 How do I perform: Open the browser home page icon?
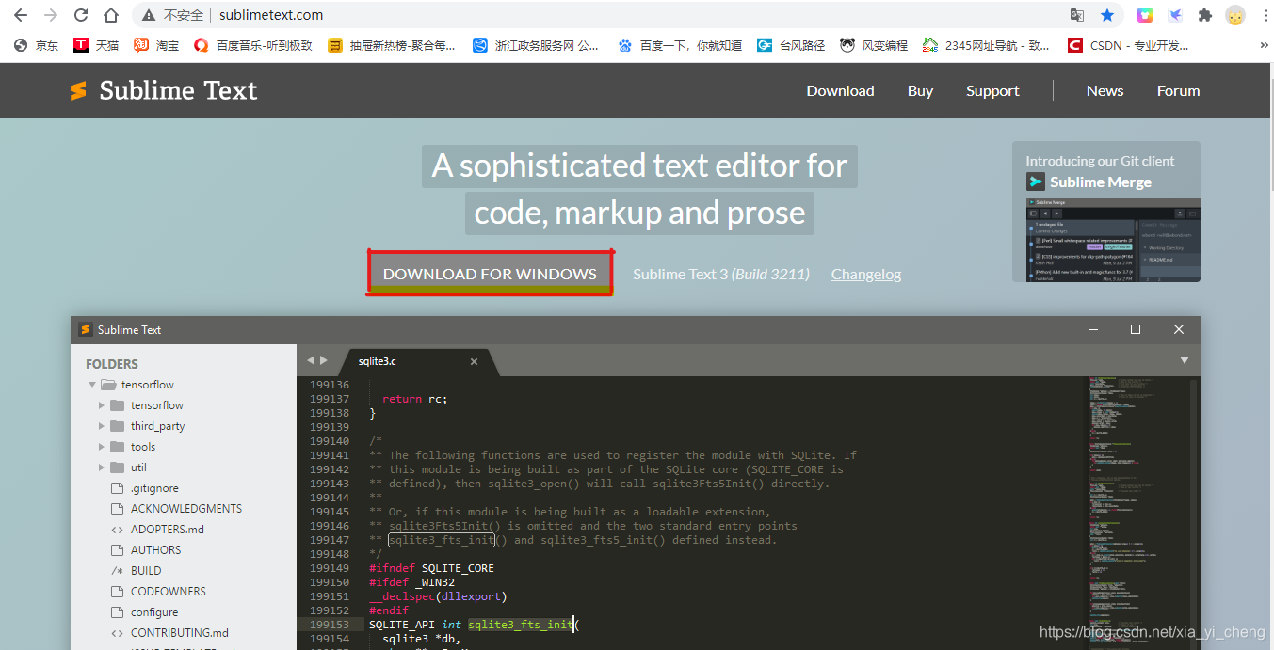pyautogui.click(x=111, y=15)
